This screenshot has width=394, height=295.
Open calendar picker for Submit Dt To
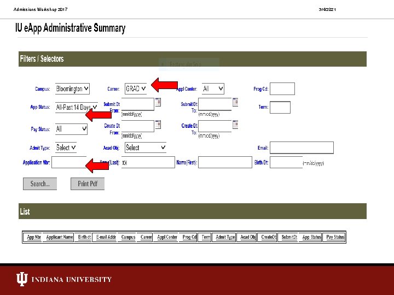[x=235, y=102]
